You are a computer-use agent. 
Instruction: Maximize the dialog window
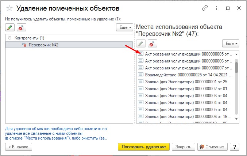(228, 8)
